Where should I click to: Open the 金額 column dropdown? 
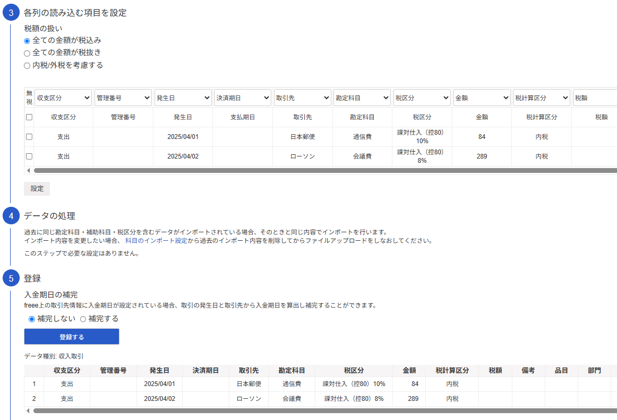(x=482, y=98)
